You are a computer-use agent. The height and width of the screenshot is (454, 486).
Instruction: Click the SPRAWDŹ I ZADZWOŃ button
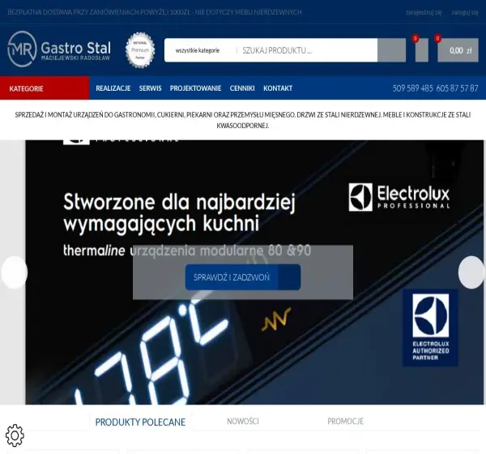point(243,277)
